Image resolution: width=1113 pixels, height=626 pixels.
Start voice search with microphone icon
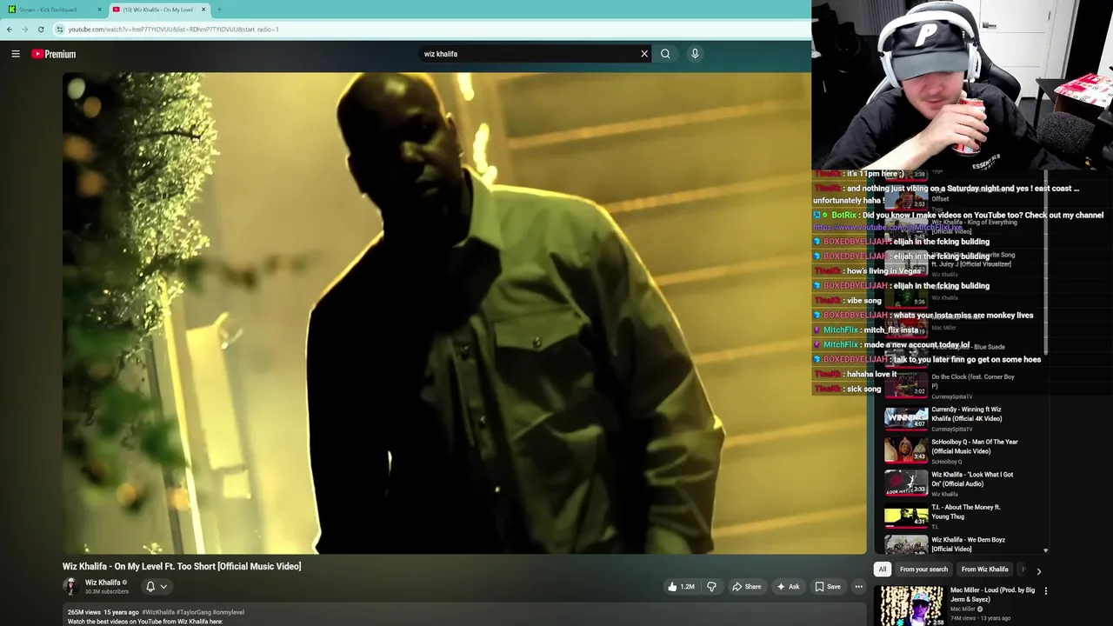coord(695,54)
